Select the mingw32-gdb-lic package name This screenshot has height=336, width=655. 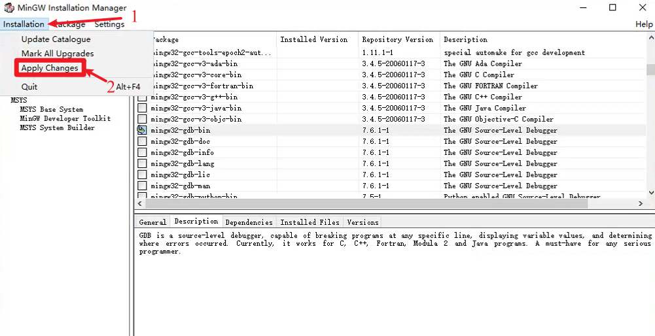coord(181,175)
